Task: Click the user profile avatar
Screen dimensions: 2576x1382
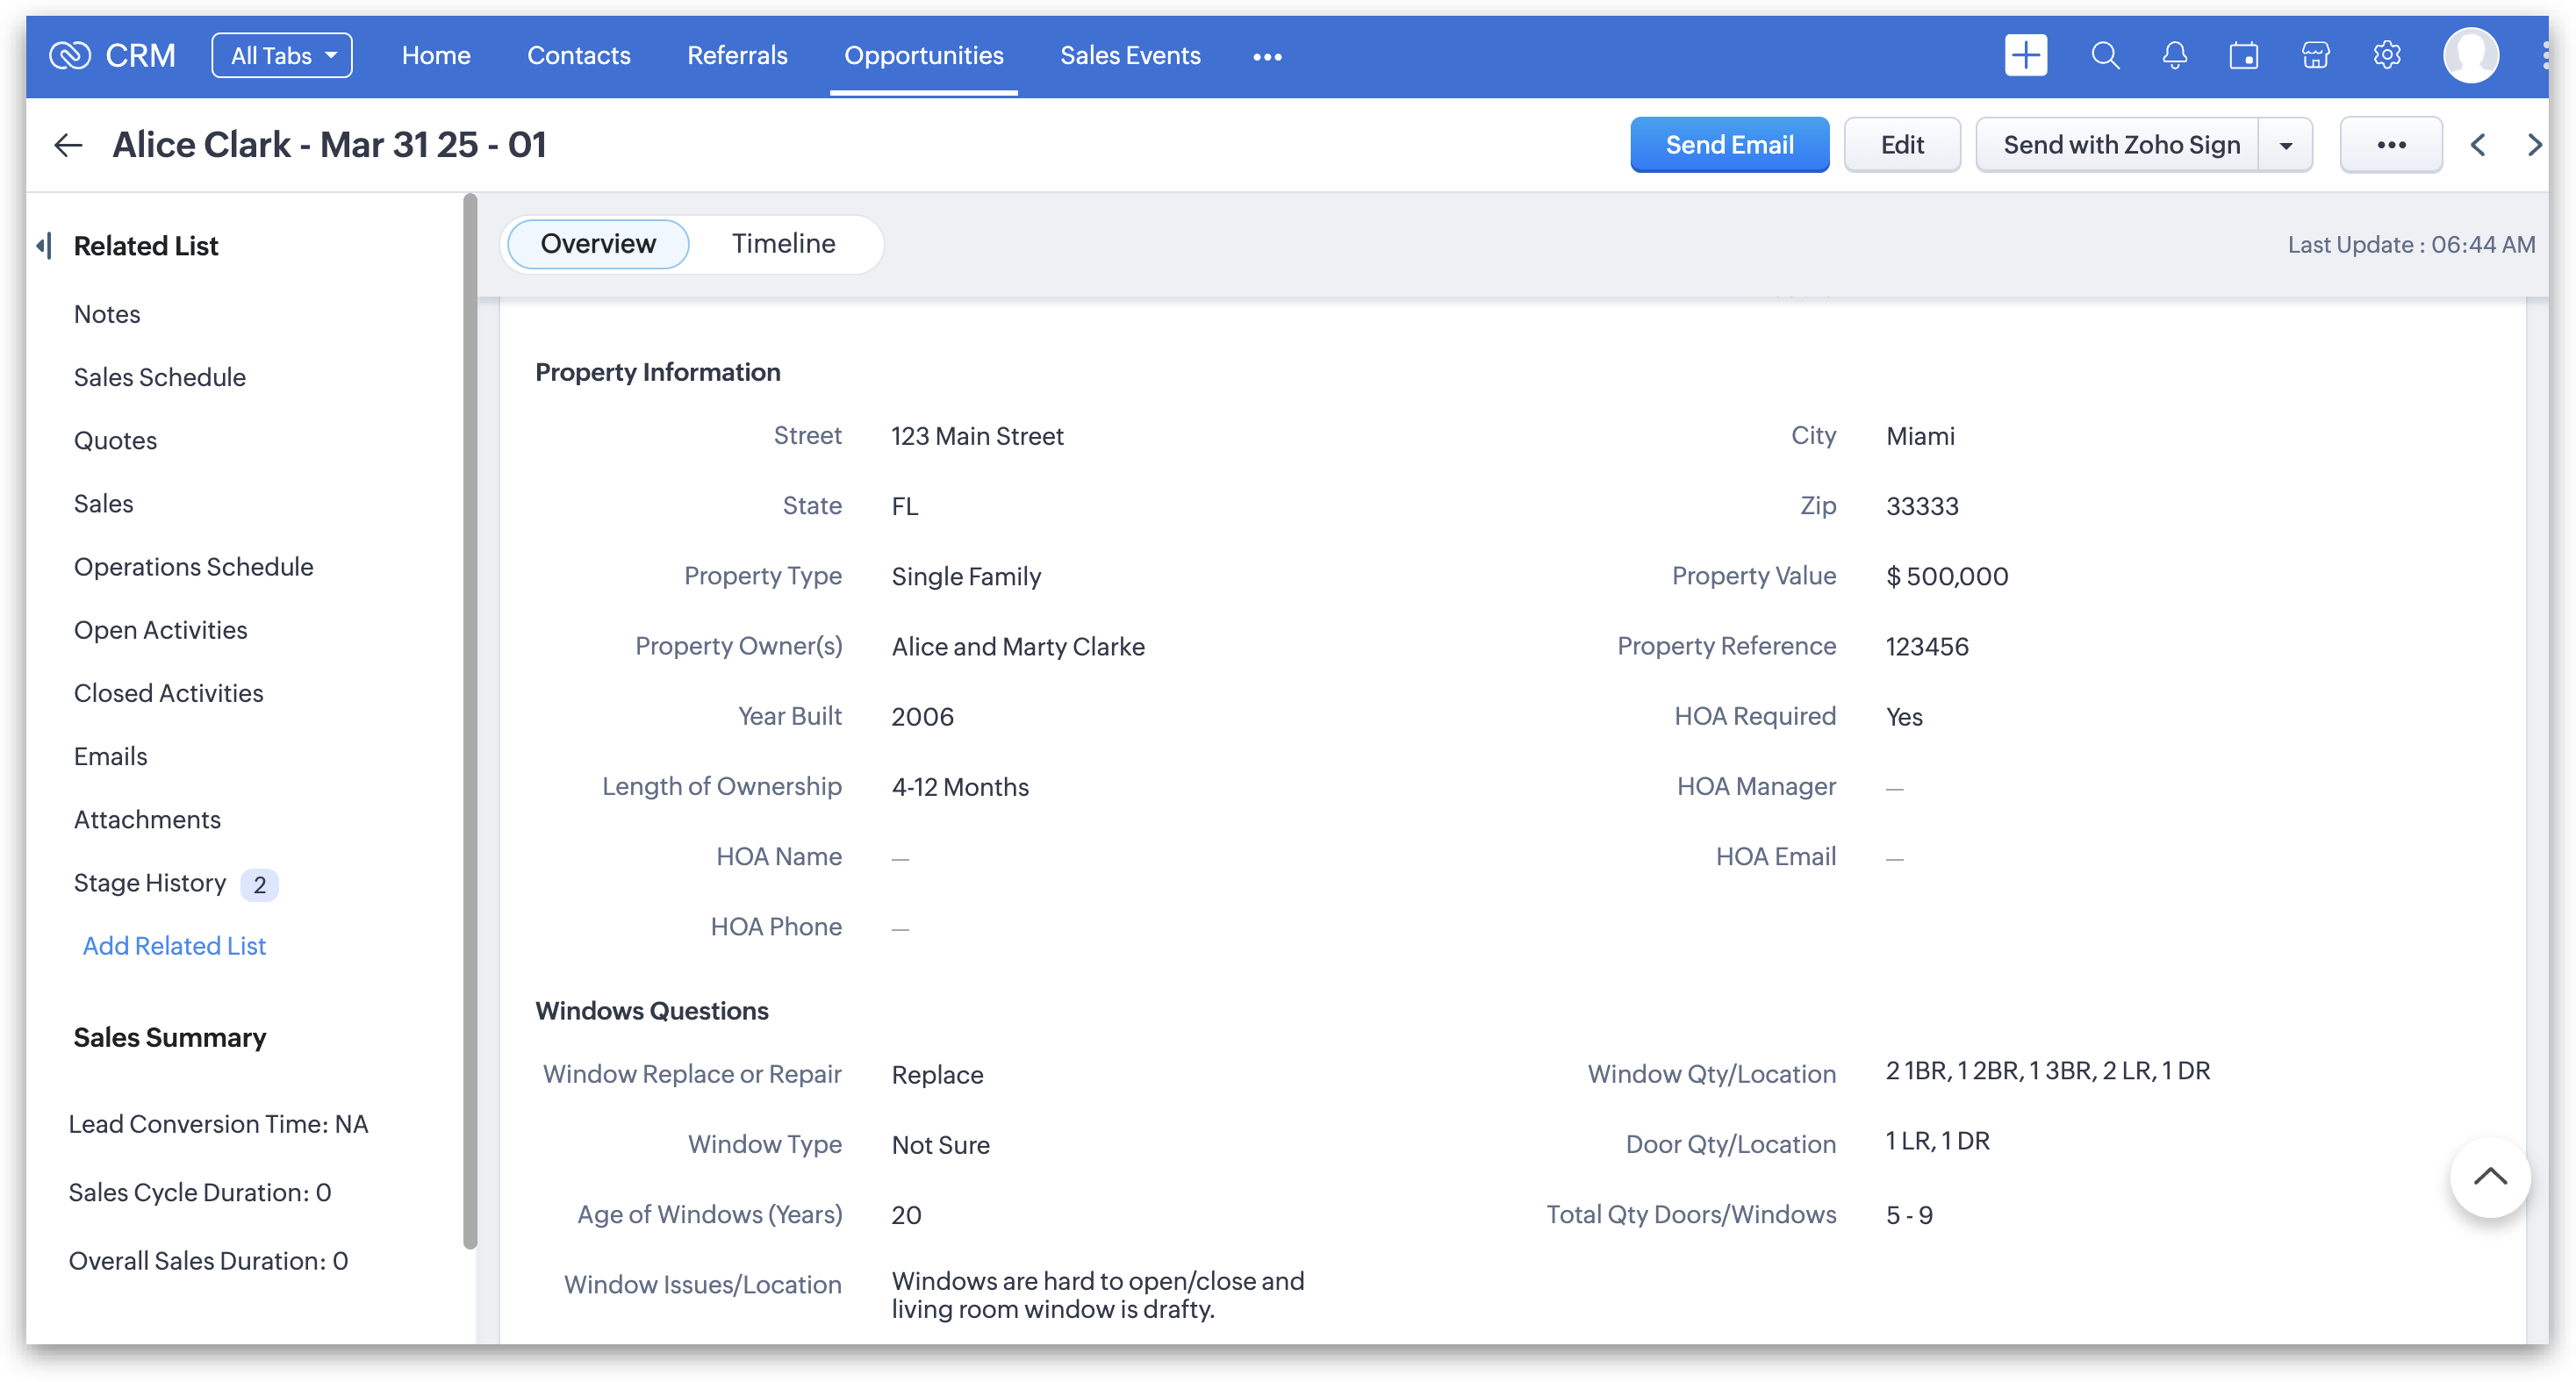Action: [2470, 55]
